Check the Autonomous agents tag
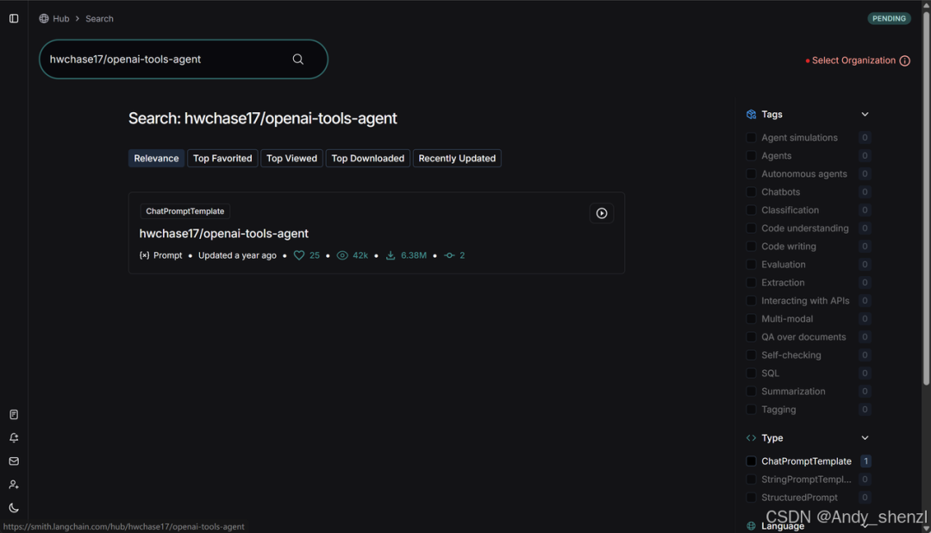Viewport: 931px width, 533px height. (751, 173)
